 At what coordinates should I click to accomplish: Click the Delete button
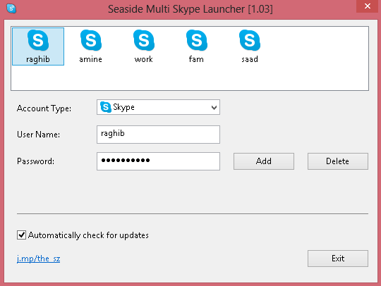point(338,161)
